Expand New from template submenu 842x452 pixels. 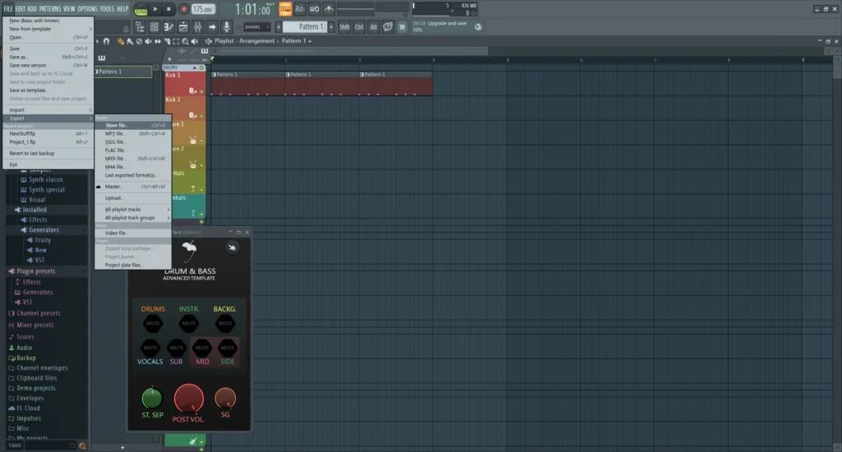pyautogui.click(x=49, y=29)
